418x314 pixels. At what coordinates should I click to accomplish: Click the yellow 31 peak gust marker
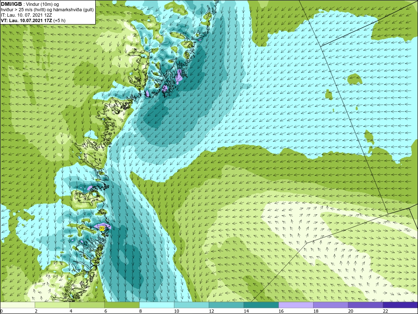[102, 228]
